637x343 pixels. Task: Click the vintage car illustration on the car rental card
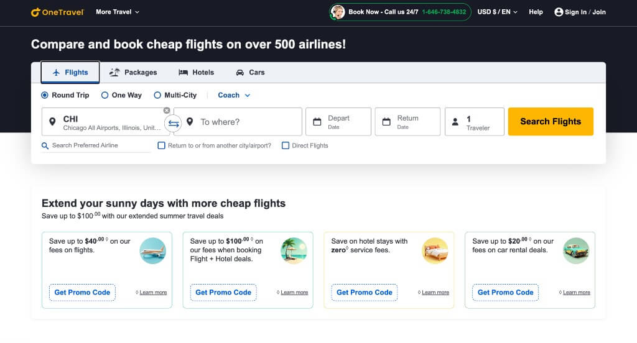576,251
